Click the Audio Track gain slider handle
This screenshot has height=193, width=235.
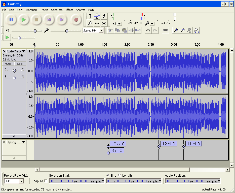14,71
